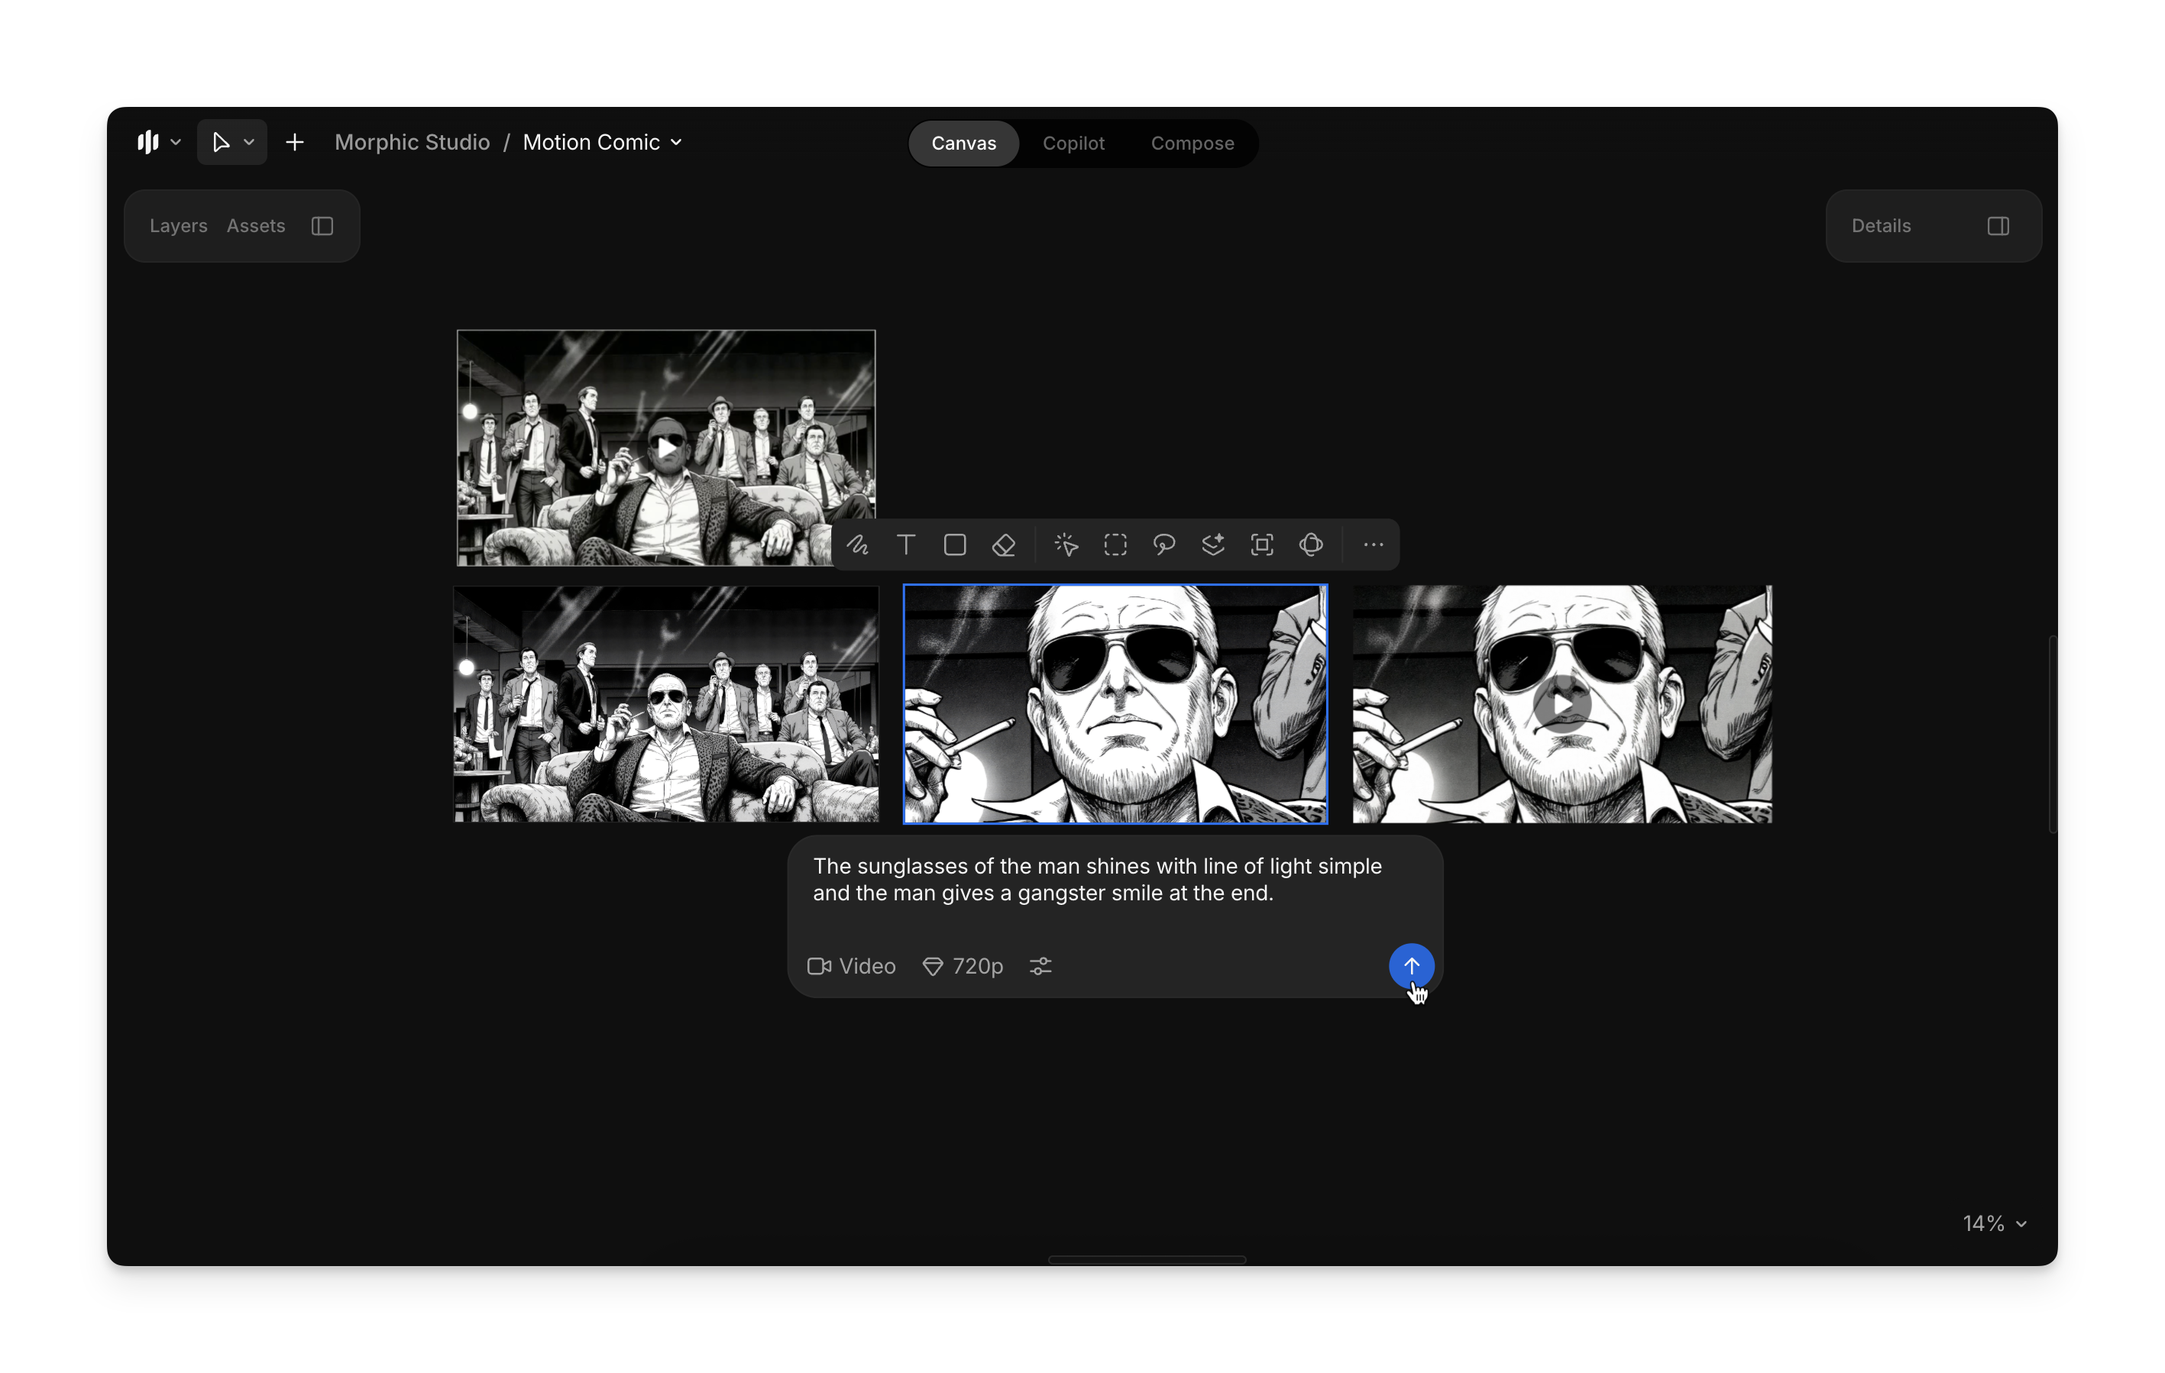Select the Eraser tool

1003,544
